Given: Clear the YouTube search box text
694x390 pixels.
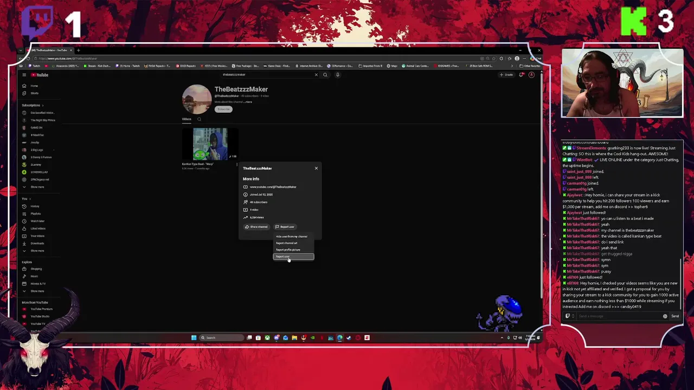Looking at the screenshot, I should 316,75.
